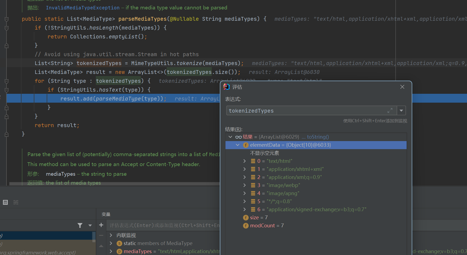467x255 pixels.
Task: Select the selected stack frame row
Action: (x=46, y=236)
